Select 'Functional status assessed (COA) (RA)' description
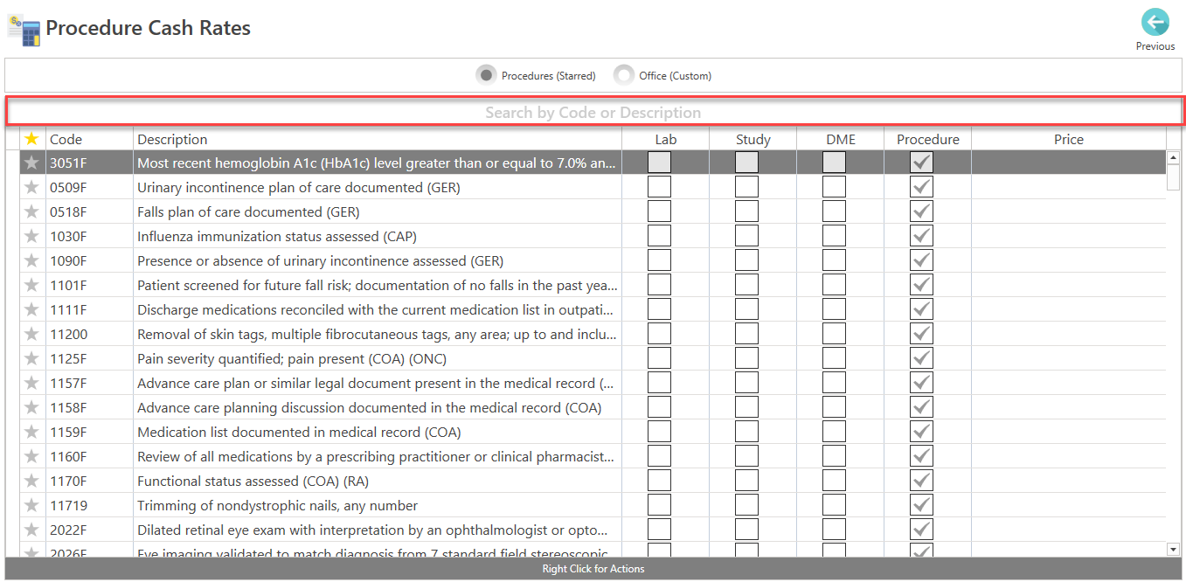This screenshot has width=1186, height=582. tap(253, 481)
